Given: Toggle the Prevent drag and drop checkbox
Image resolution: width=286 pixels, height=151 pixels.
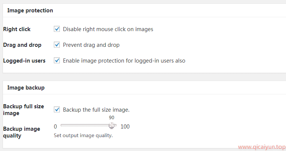Looking at the screenshot, I should [x=57, y=45].
